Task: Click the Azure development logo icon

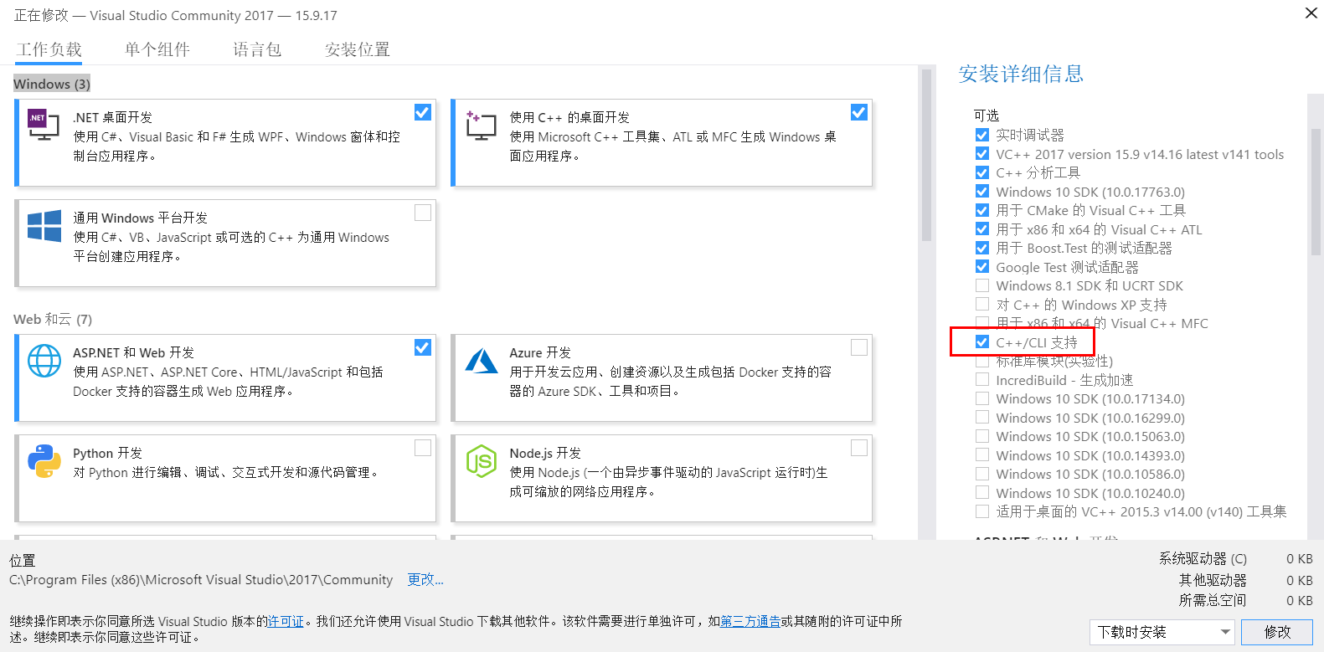Action: pos(482,361)
